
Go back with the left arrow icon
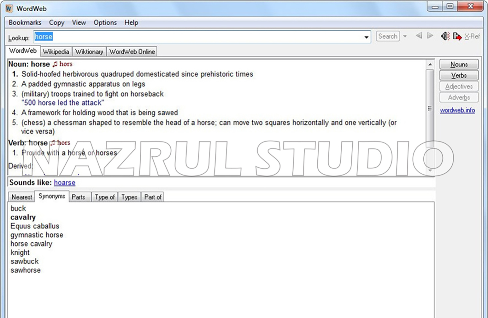[x=419, y=36]
